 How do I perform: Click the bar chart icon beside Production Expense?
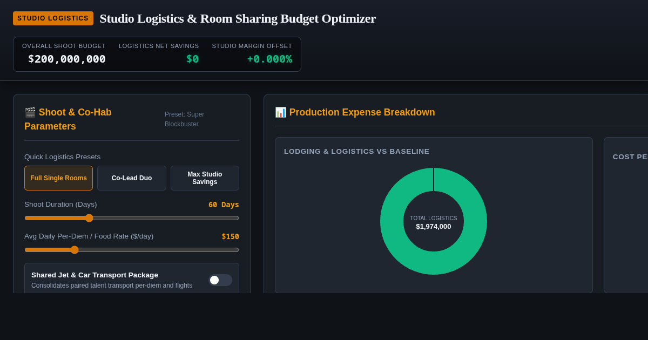point(281,112)
